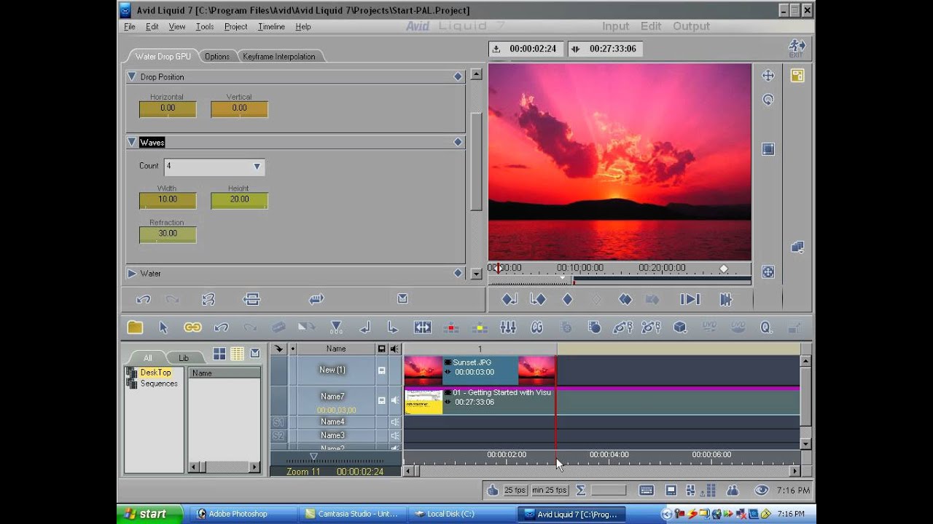Open the Timeline menu

pyautogui.click(x=271, y=26)
